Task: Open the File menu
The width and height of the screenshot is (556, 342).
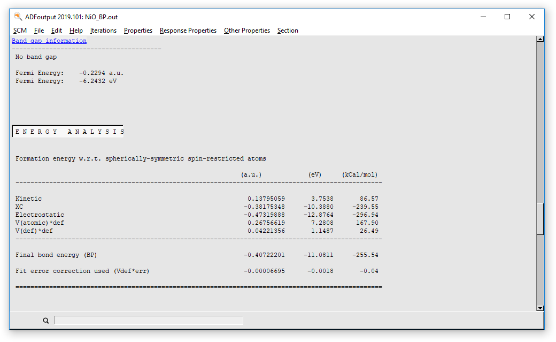Action: tap(39, 31)
